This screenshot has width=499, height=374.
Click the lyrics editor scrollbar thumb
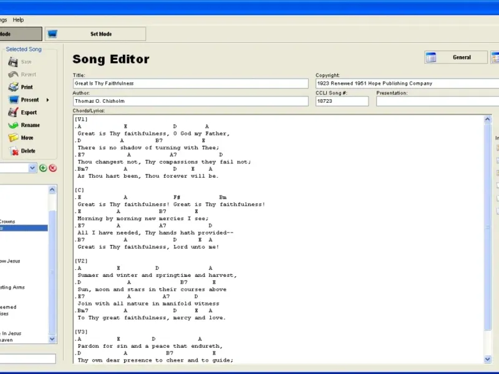tap(488, 227)
